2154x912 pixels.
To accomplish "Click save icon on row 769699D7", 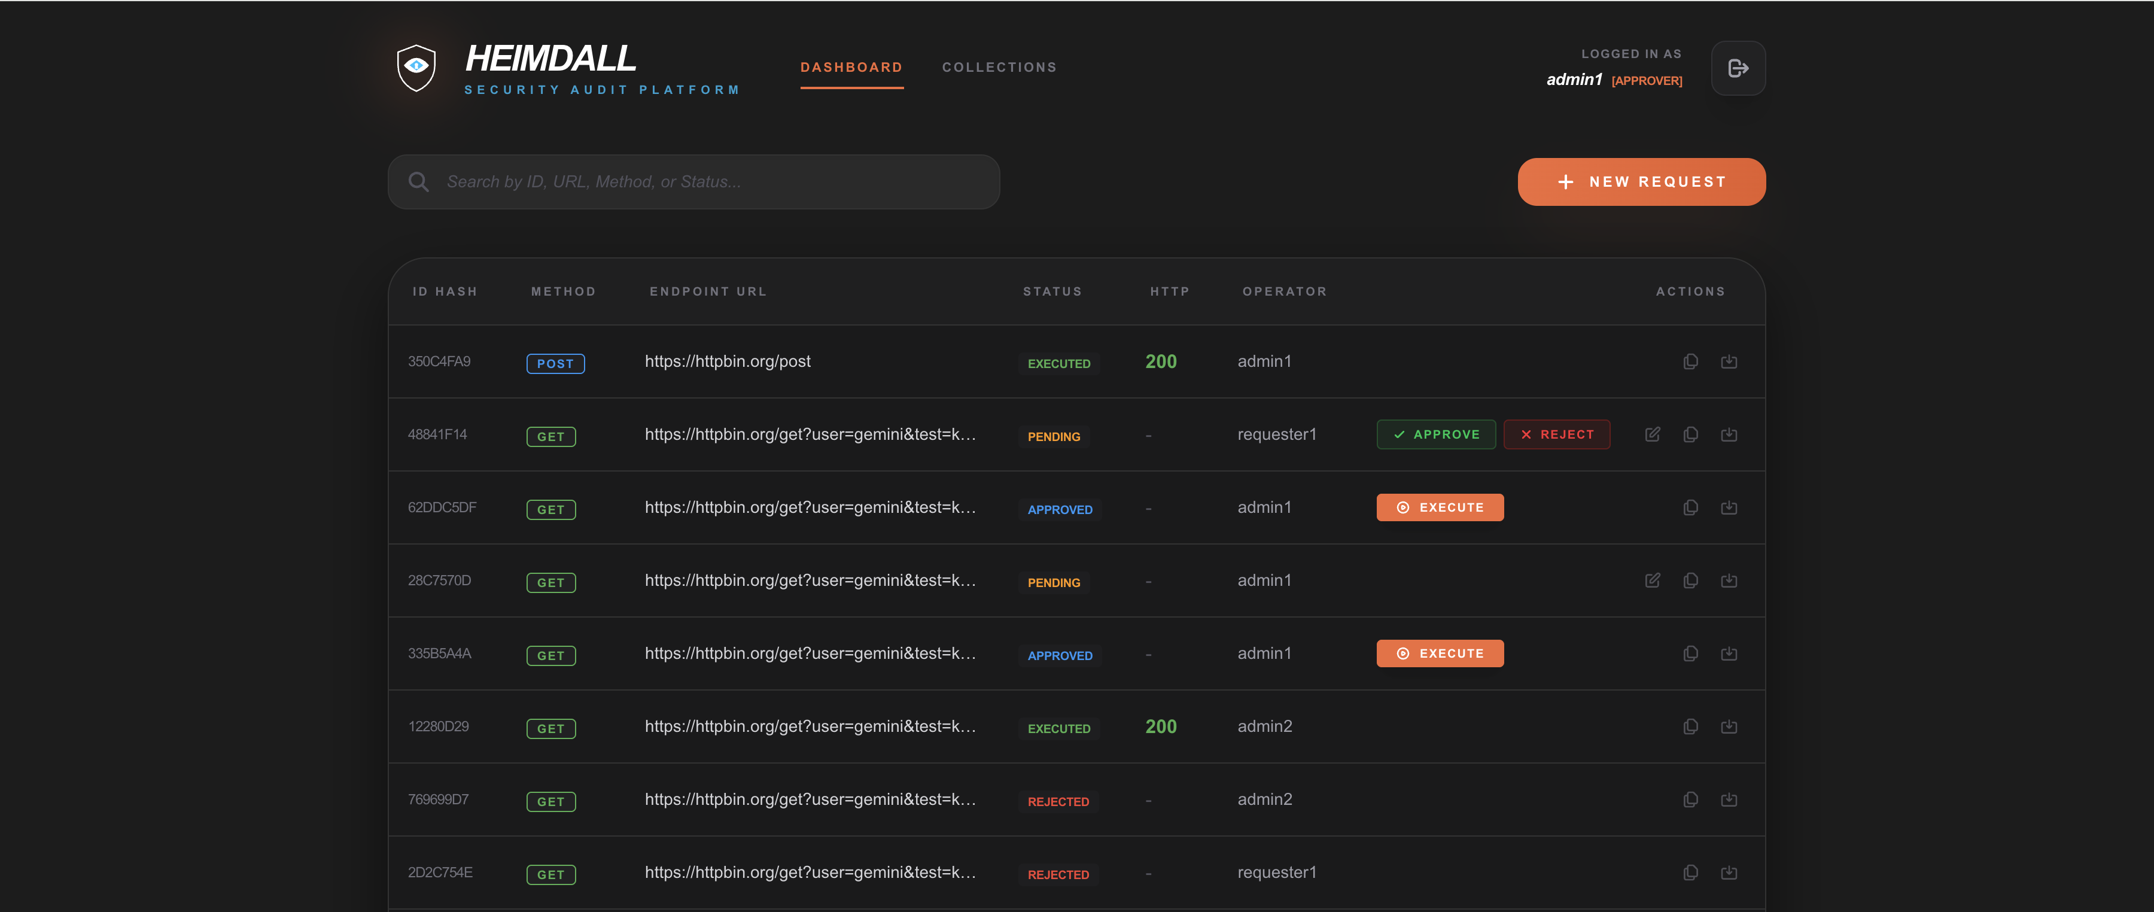I will [1729, 800].
